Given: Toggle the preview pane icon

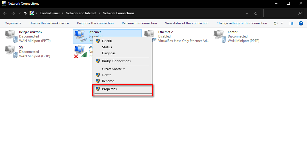Looking at the screenshot, I should 291,23.
